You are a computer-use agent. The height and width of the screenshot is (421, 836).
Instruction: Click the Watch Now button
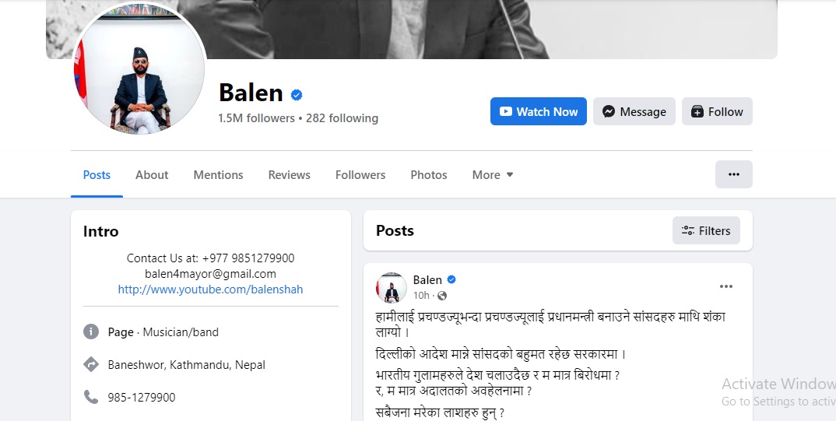539,111
